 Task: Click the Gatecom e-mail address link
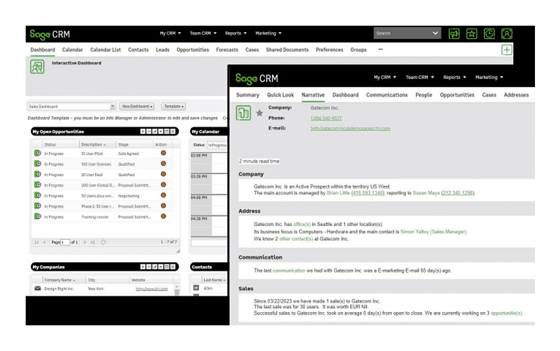350,128
